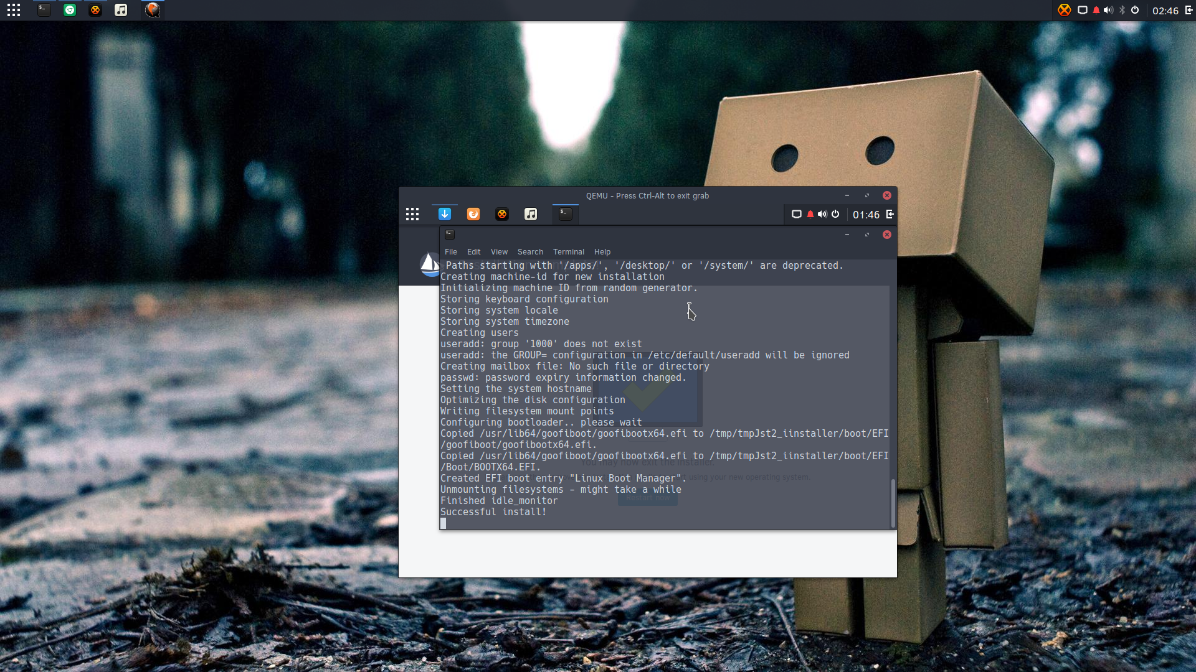Open the Search menu in terminal
1196x672 pixels.
[x=530, y=252]
